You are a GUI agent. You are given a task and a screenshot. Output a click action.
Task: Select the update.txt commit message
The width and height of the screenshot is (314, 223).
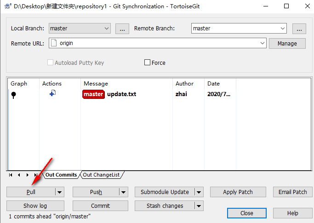tap(121, 94)
